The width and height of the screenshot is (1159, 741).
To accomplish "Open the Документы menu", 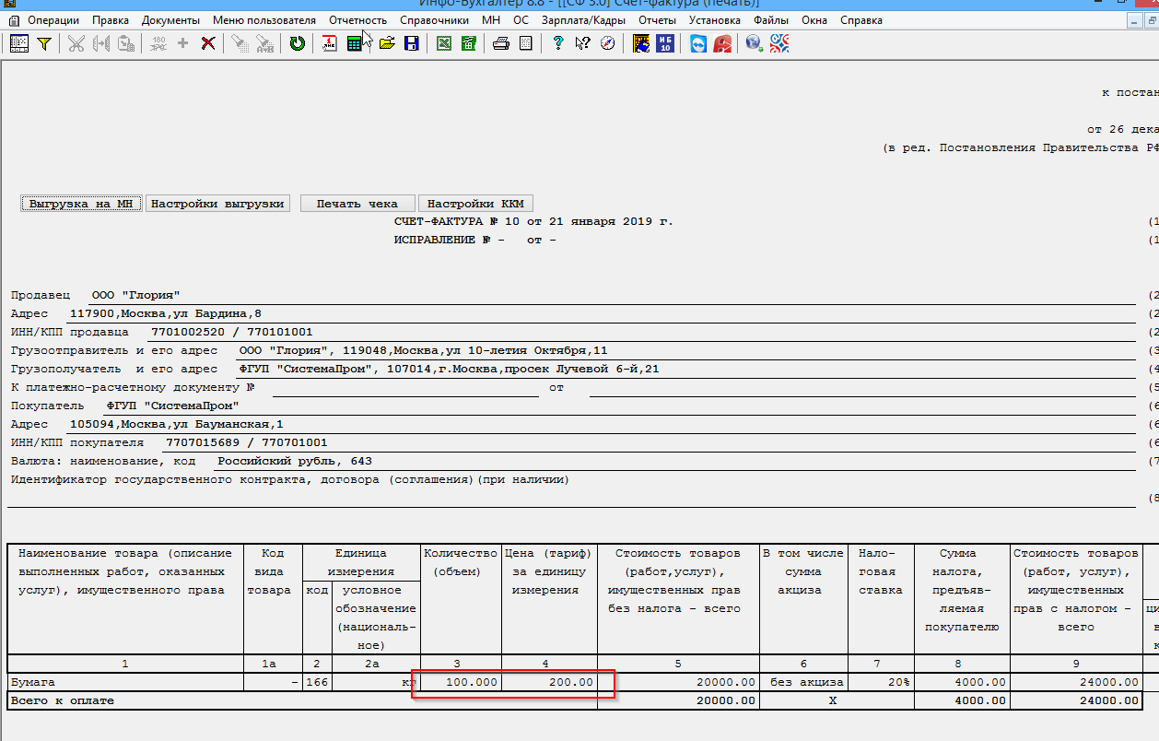I will tap(170, 20).
